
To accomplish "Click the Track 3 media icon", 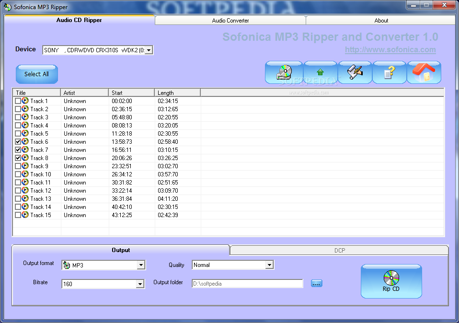I will [x=25, y=117].
